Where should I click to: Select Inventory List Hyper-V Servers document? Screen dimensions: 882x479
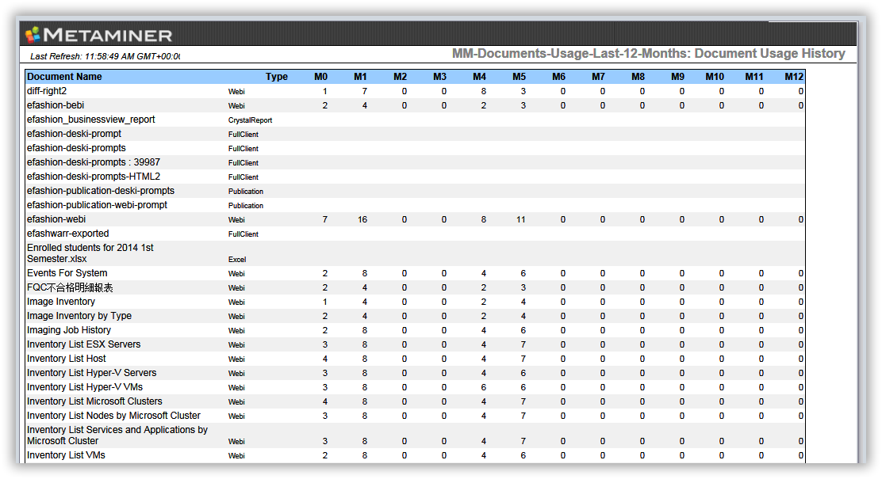(x=92, y=373)
